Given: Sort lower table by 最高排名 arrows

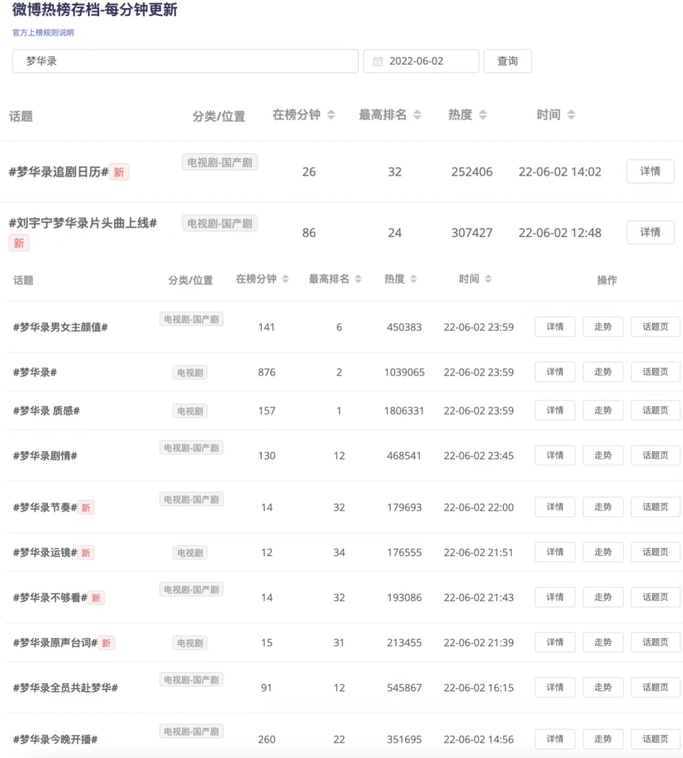Looking at the screenshot, I should pyautogui.click(x=358, y=279).
